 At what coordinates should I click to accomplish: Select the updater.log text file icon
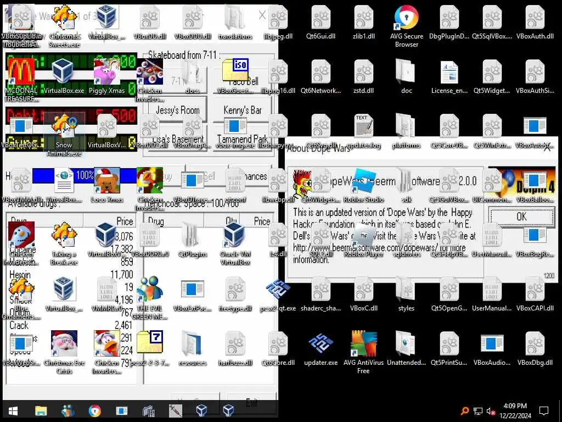tap(363, 131)
